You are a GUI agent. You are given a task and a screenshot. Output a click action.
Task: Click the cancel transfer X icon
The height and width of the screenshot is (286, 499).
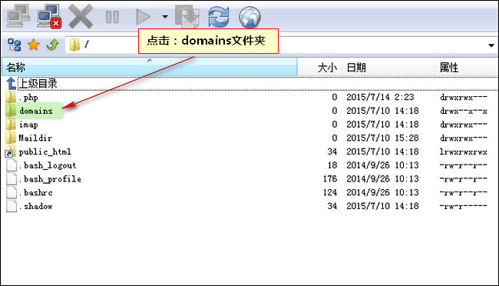(x=81, y=16)
